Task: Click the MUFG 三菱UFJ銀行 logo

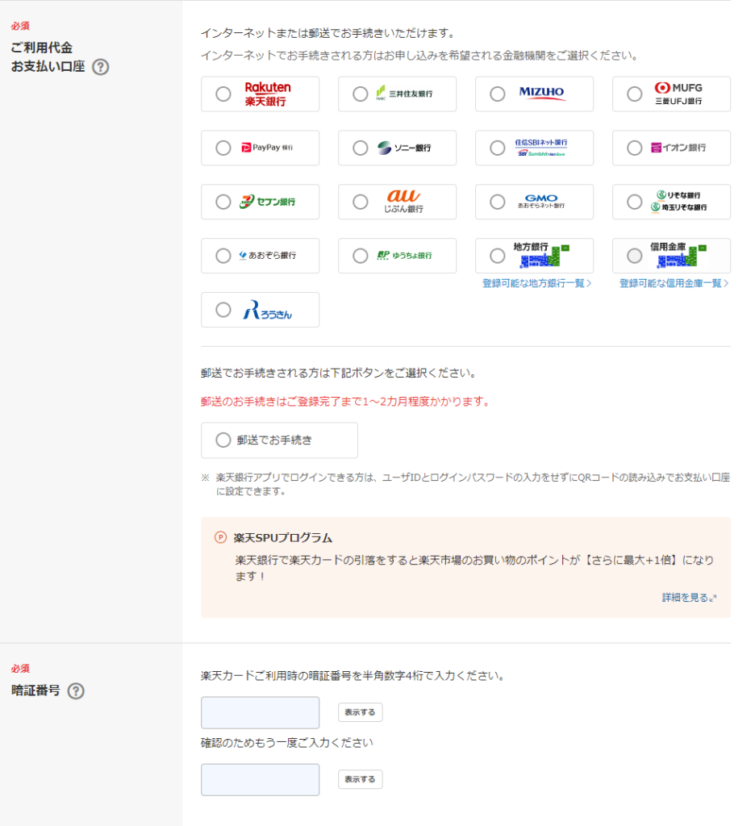Action: point(678,94)
